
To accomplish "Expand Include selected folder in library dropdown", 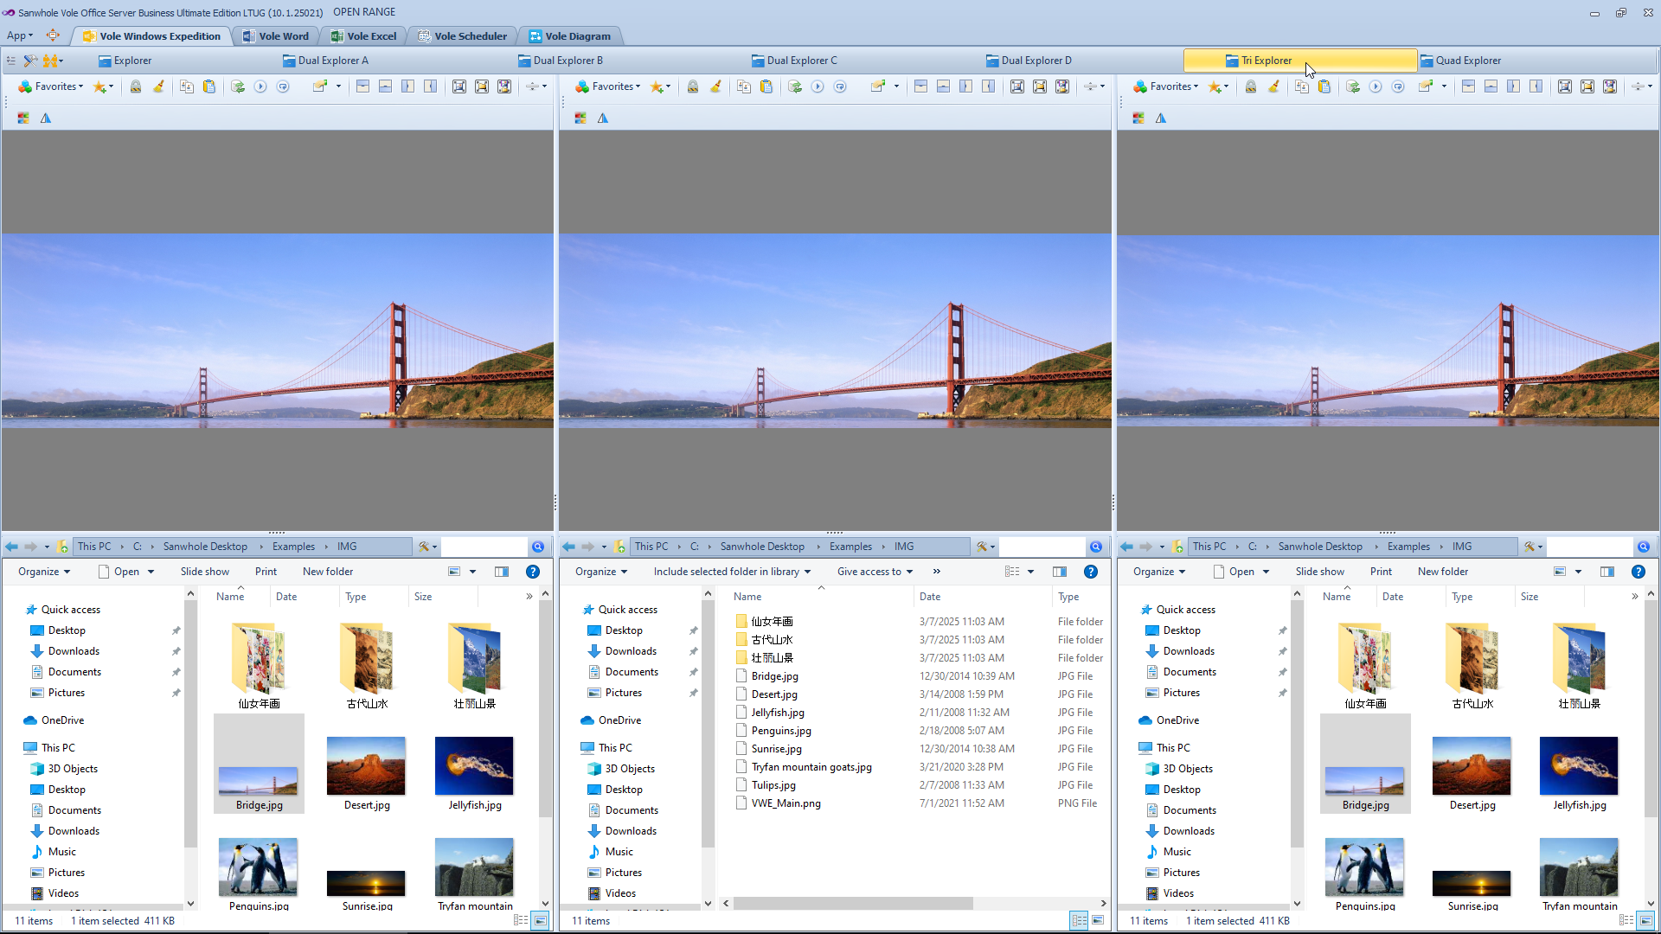I will pos(733,572).
